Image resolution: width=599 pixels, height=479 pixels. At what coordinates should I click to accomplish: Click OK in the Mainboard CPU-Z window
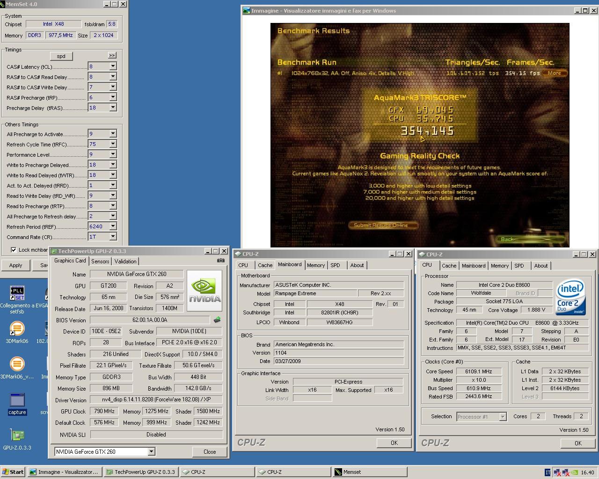(394, 443)
